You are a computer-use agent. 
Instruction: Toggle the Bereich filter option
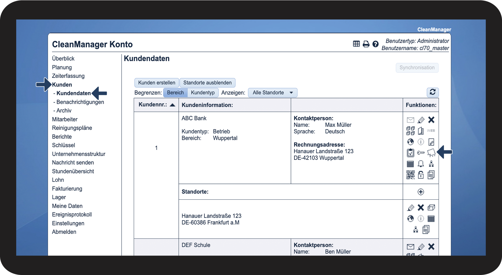tap(175, 93)
